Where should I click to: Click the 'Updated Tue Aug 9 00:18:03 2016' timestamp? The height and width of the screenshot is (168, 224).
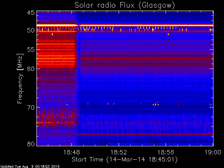click(30, 167)
